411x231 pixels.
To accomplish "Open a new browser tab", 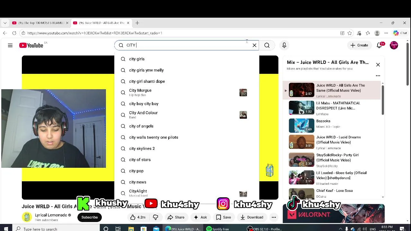I will coord(137,23).
